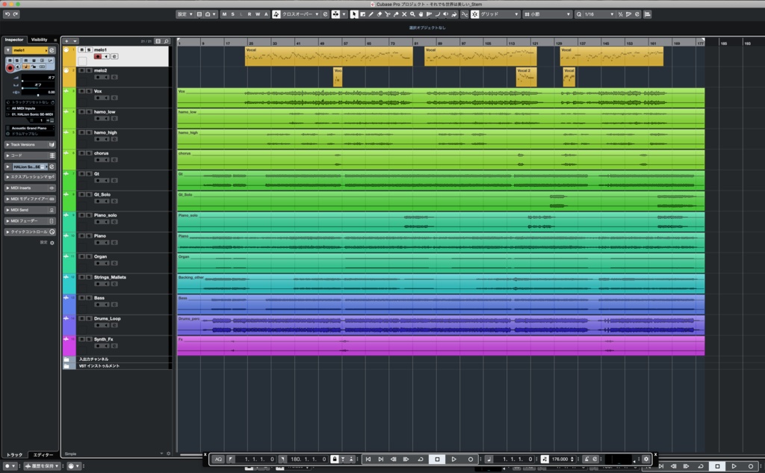Open the グリッド snap type dropdown
765x473 pixels.
pyautogui.click(x=500, y=14)
